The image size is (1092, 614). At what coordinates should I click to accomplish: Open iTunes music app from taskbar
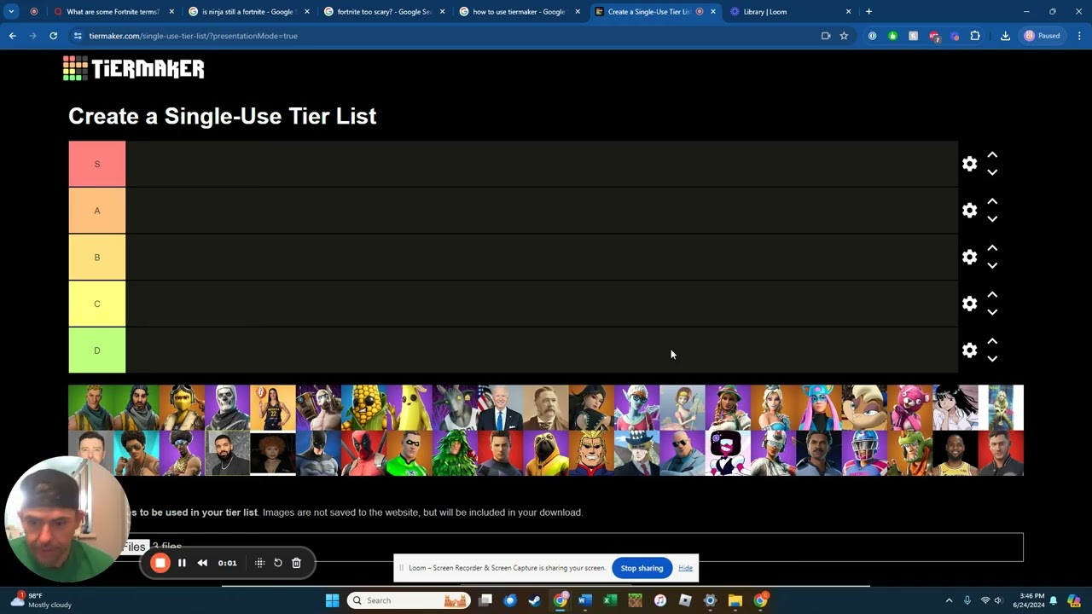coord(659,600)
